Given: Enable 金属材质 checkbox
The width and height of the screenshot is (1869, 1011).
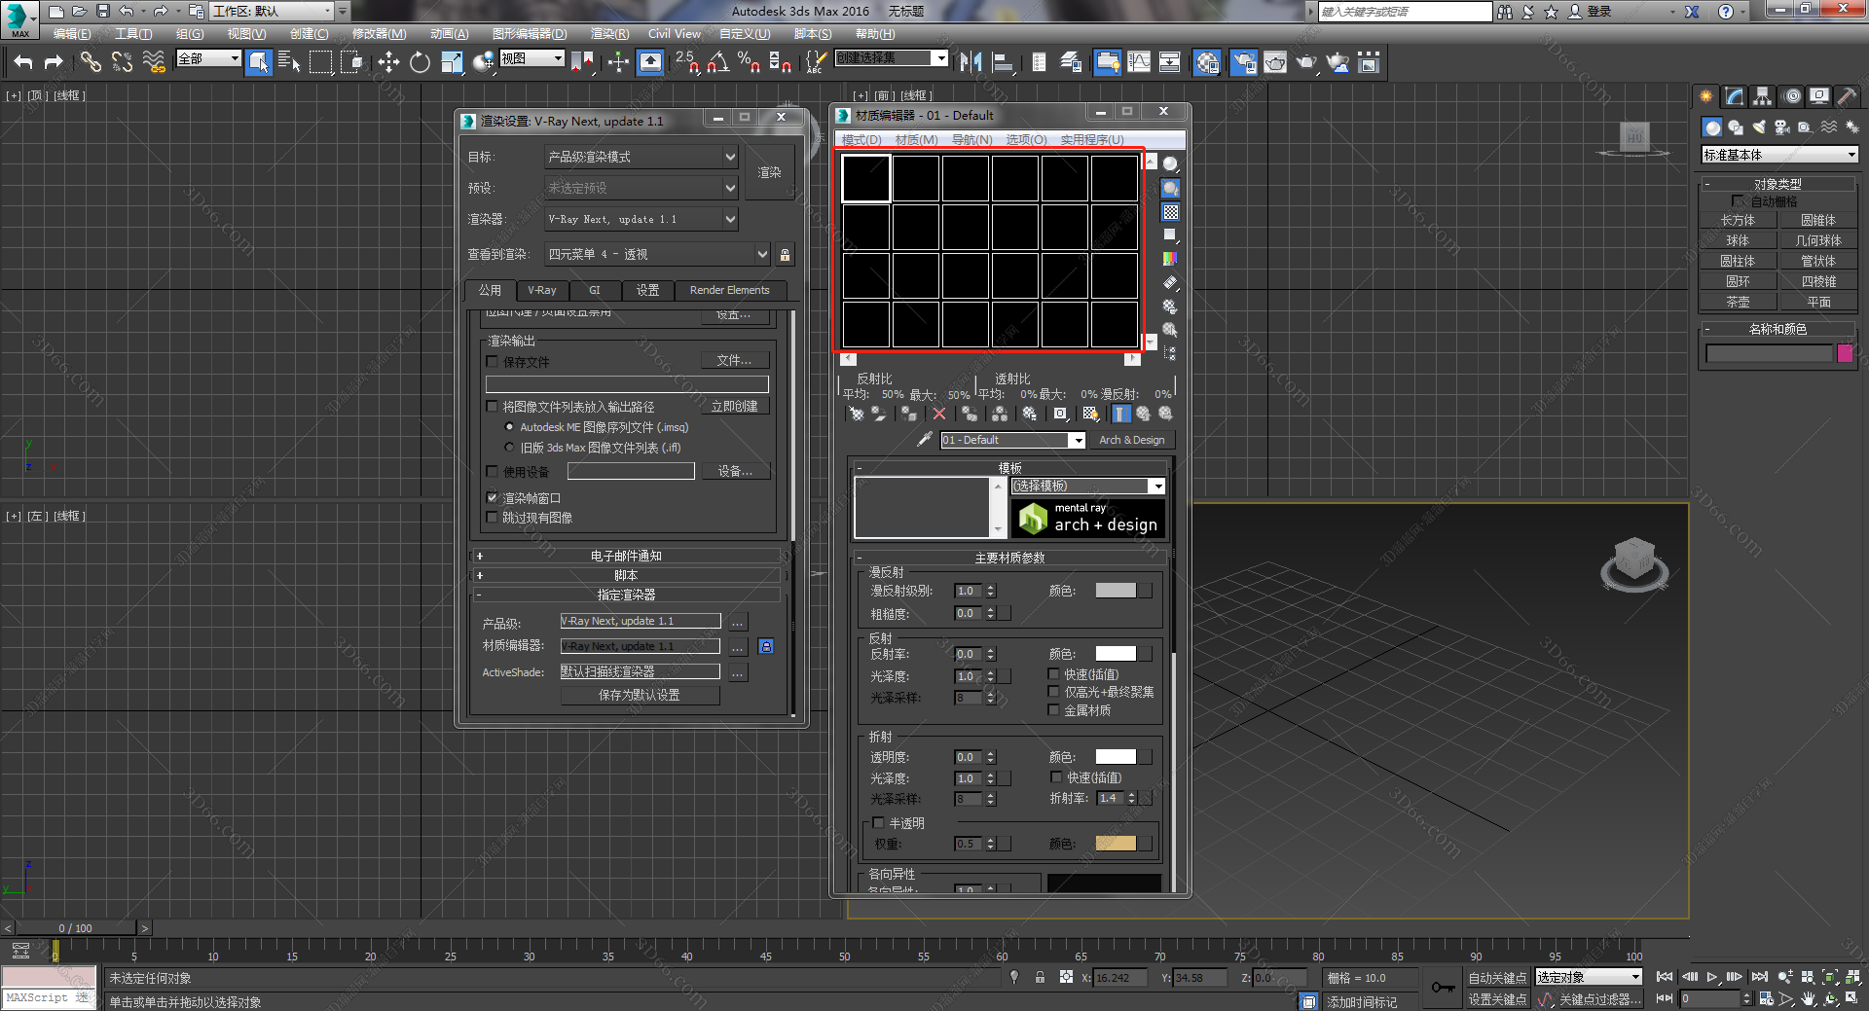Looking at the screenshot, I should pos(1053,710).
